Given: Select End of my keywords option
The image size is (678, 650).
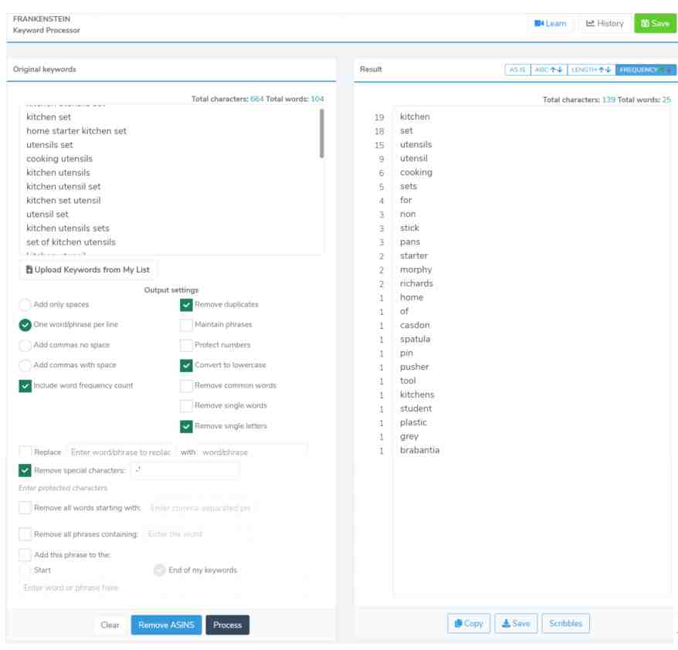Looking at the screenshot, I should (160, 570).
